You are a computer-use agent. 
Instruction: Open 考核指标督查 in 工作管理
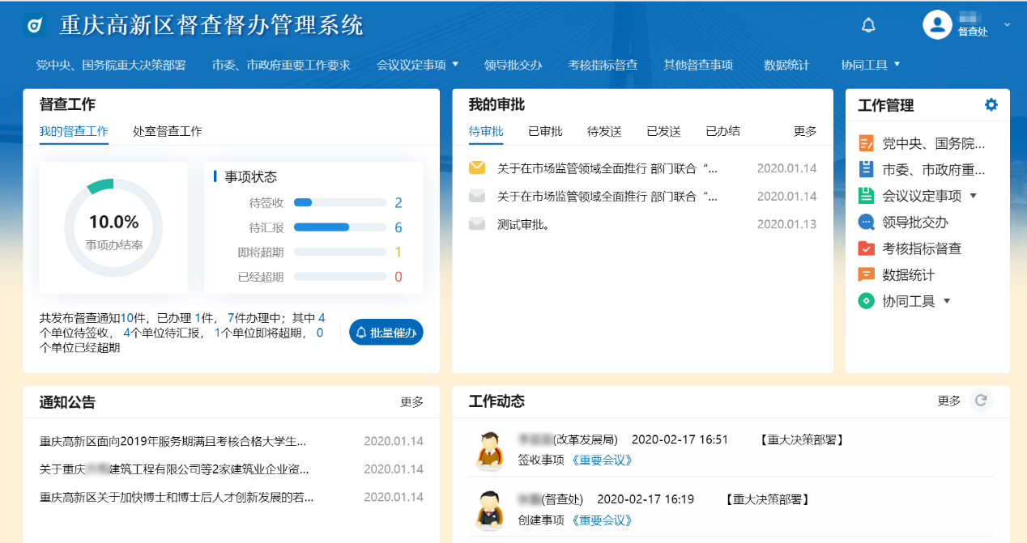[x=922, y=248]
